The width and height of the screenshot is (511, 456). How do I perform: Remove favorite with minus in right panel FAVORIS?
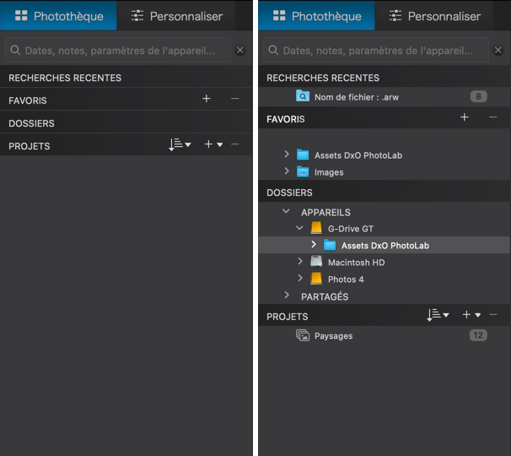tap(493, 117)
